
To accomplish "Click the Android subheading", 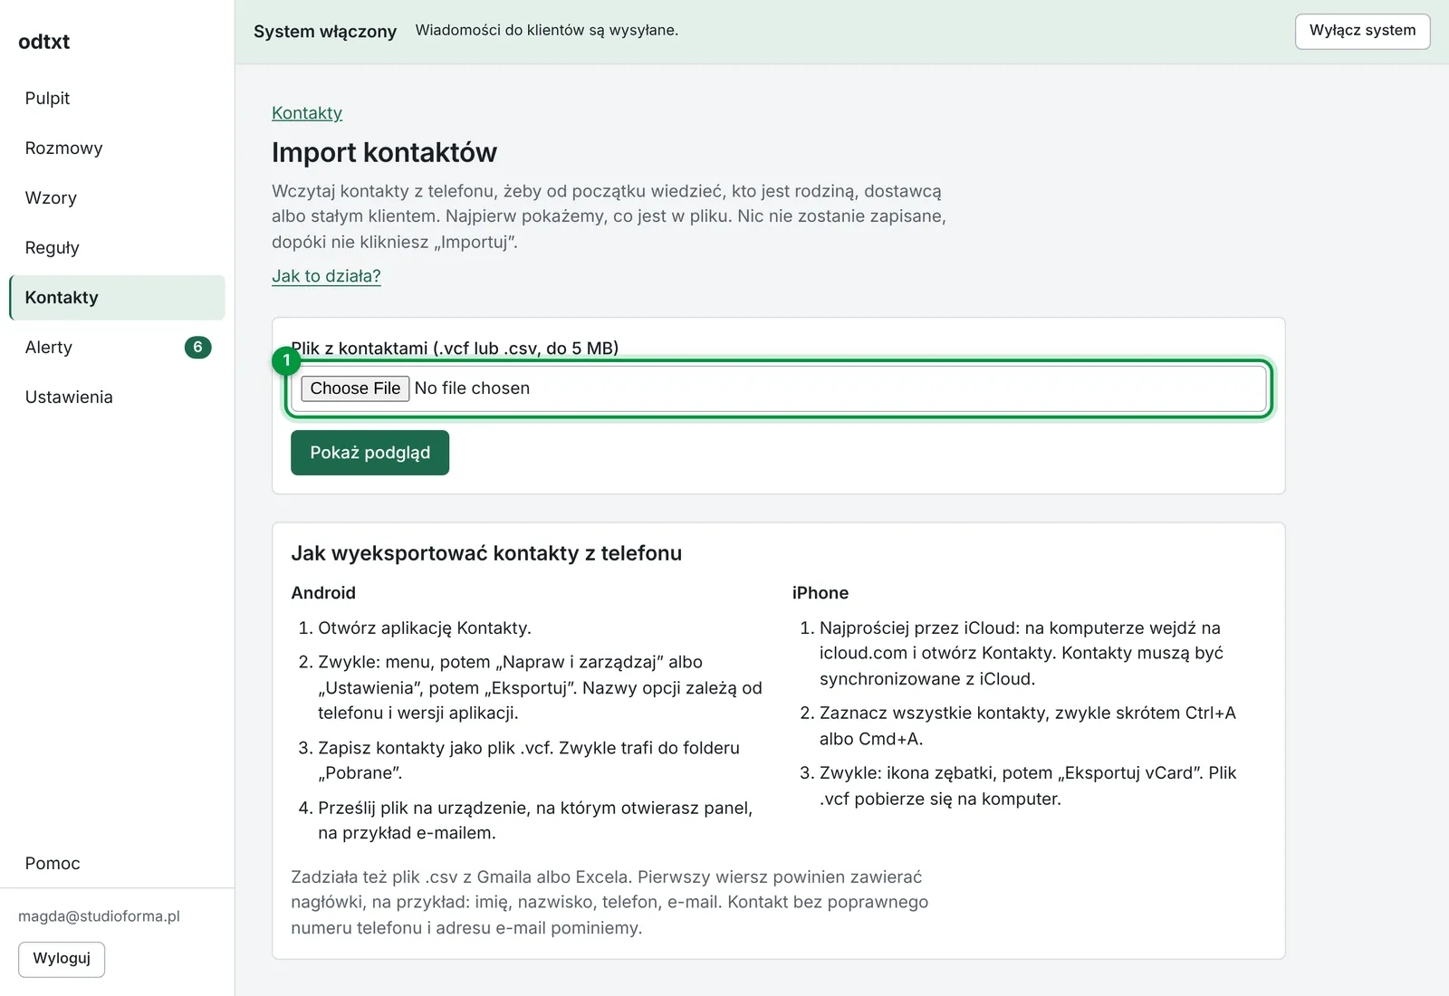I will tap(323, 593).
